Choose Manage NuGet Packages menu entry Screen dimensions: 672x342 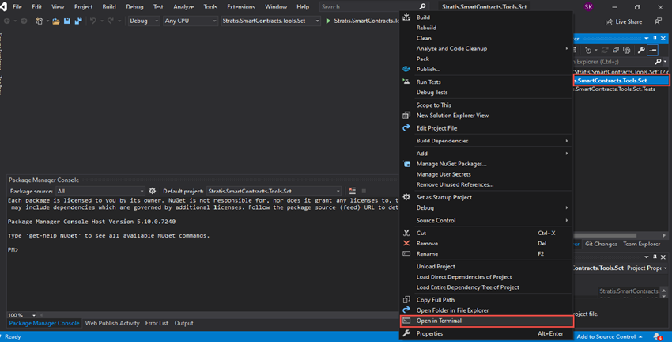(451, 164)
